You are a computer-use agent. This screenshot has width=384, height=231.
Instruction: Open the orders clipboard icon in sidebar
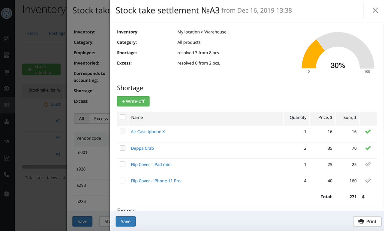pos(7,39)
